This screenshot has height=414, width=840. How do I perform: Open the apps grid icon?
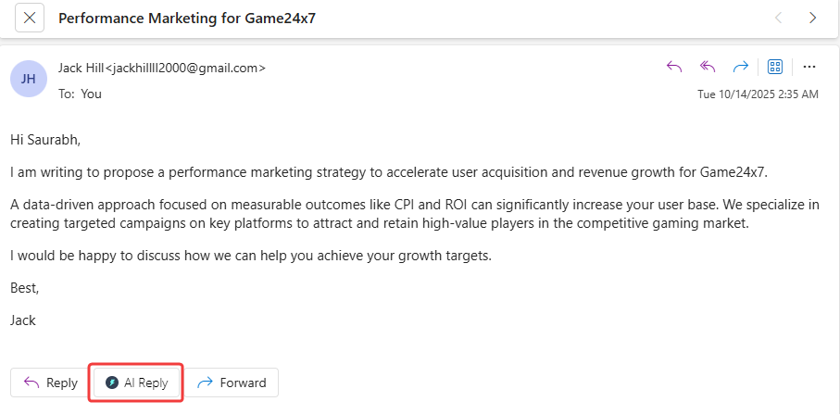click(776, 67)
